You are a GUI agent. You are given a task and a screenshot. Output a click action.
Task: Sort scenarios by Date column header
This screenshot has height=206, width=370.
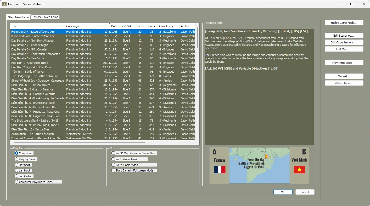click(x=109, y=26)
